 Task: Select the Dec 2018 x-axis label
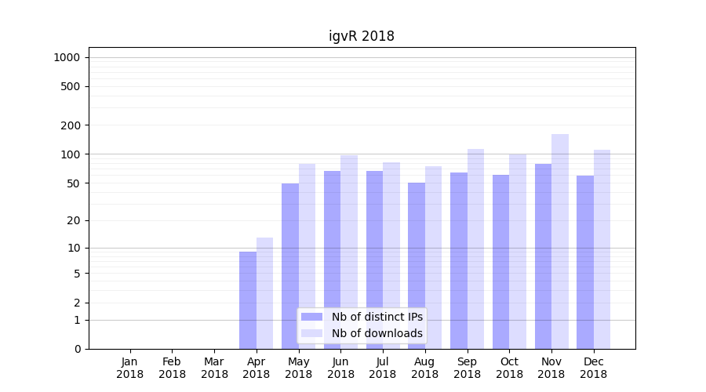(x=593, y=368)
